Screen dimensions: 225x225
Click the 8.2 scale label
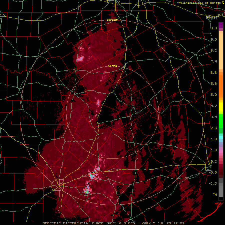(214, 50)
